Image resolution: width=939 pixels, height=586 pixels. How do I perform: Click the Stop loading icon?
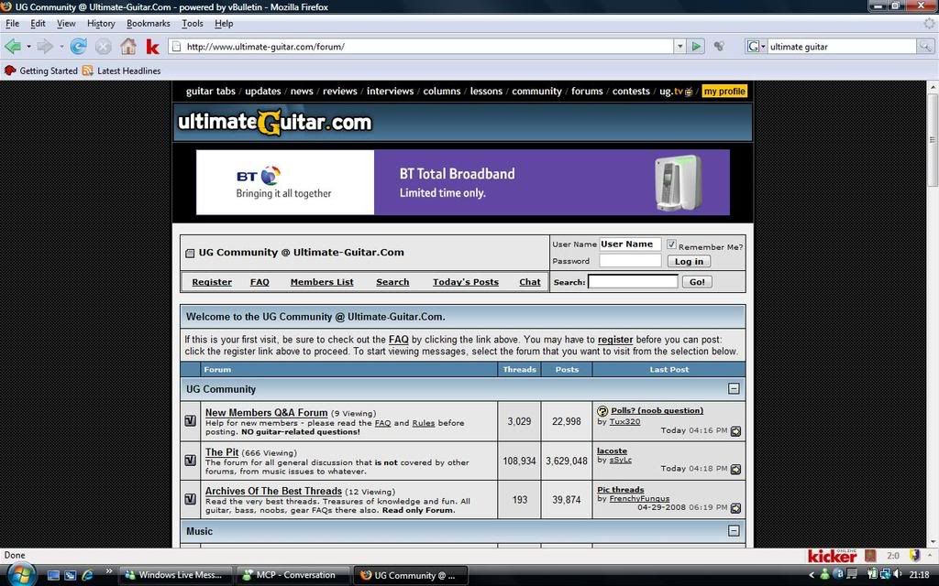click(x=103, y=46)
